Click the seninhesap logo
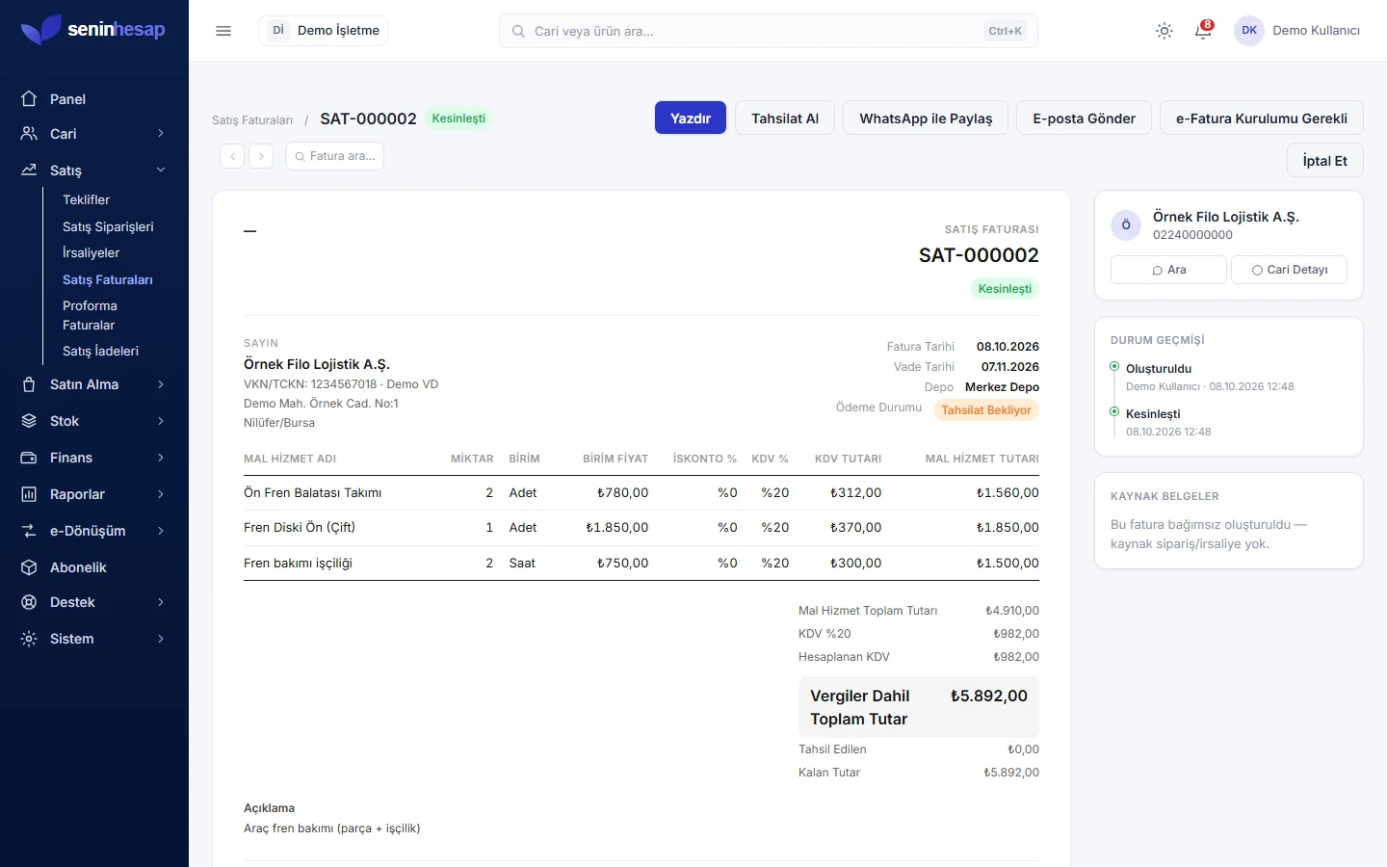The height and width of the screenshot is (867, 1387). [x=93, y=30]
